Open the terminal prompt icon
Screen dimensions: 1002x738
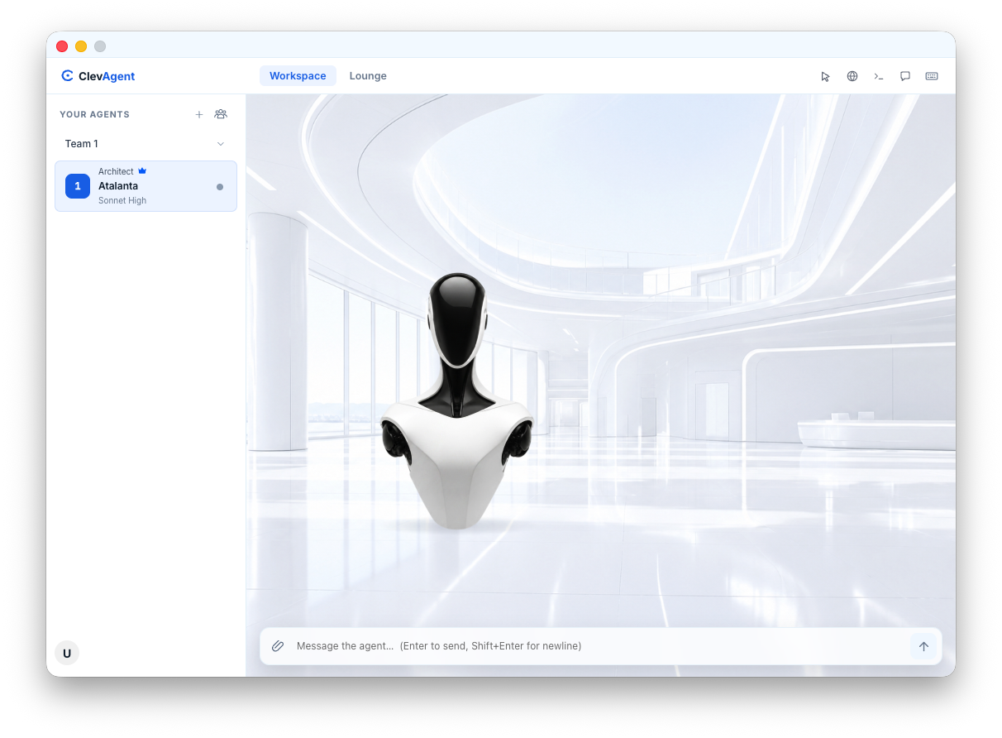[x=879, y=76]
